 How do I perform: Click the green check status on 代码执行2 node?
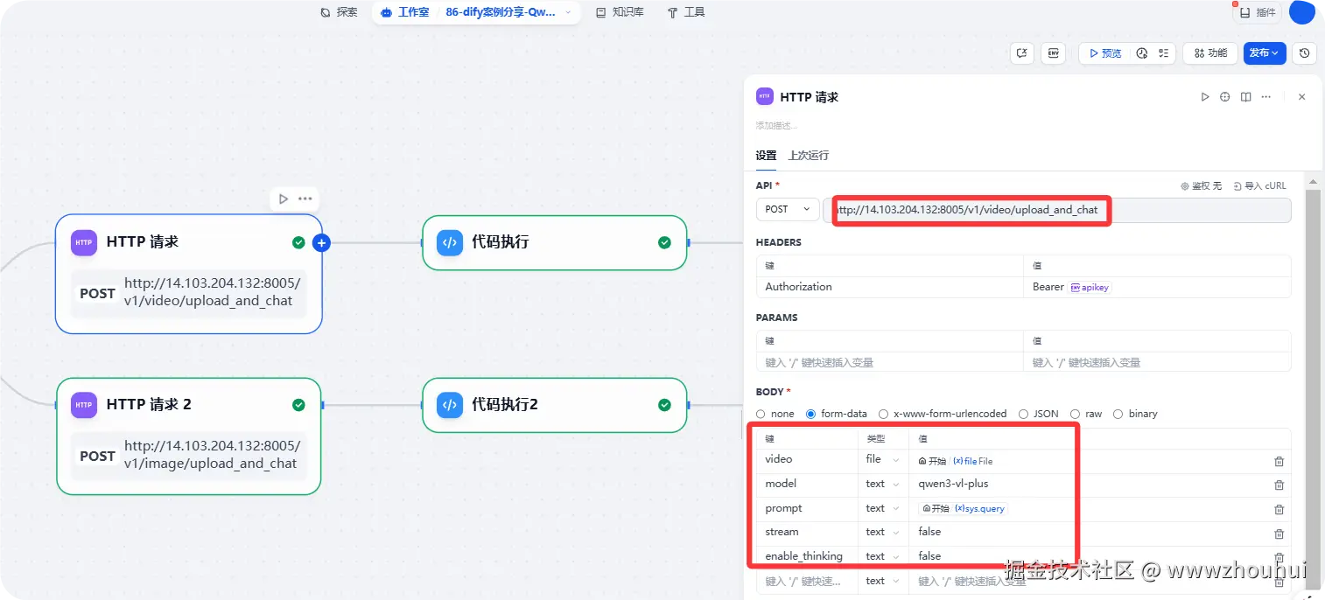pos(664,404)
